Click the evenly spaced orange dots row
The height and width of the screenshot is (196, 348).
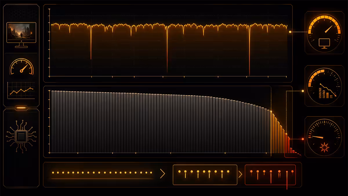tap(102, 172)
